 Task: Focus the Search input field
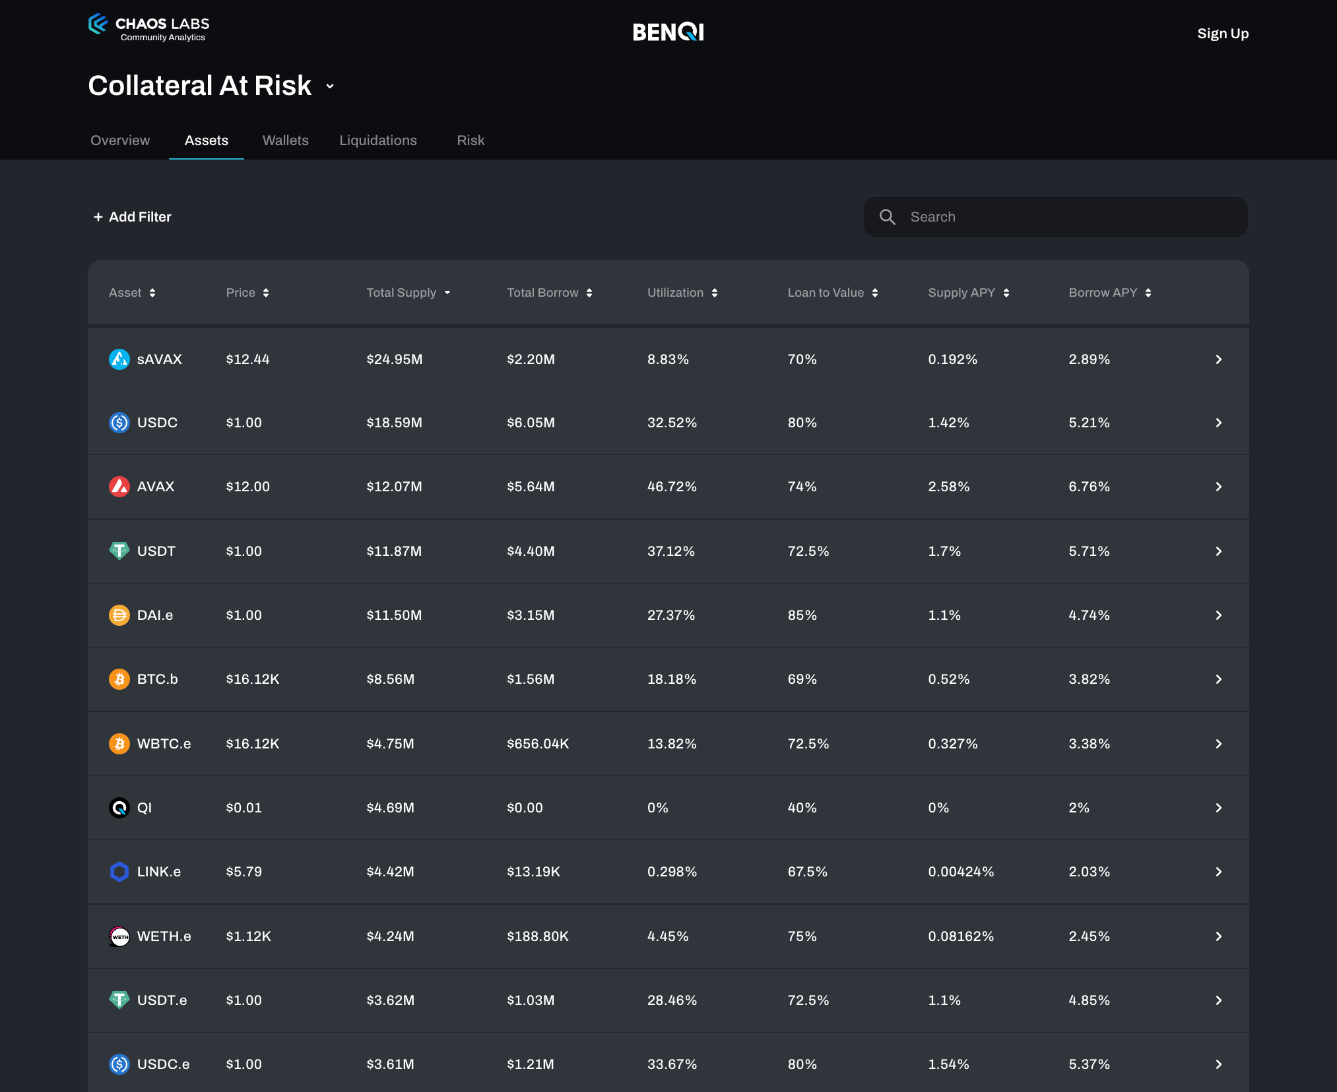click(1069, 217)
